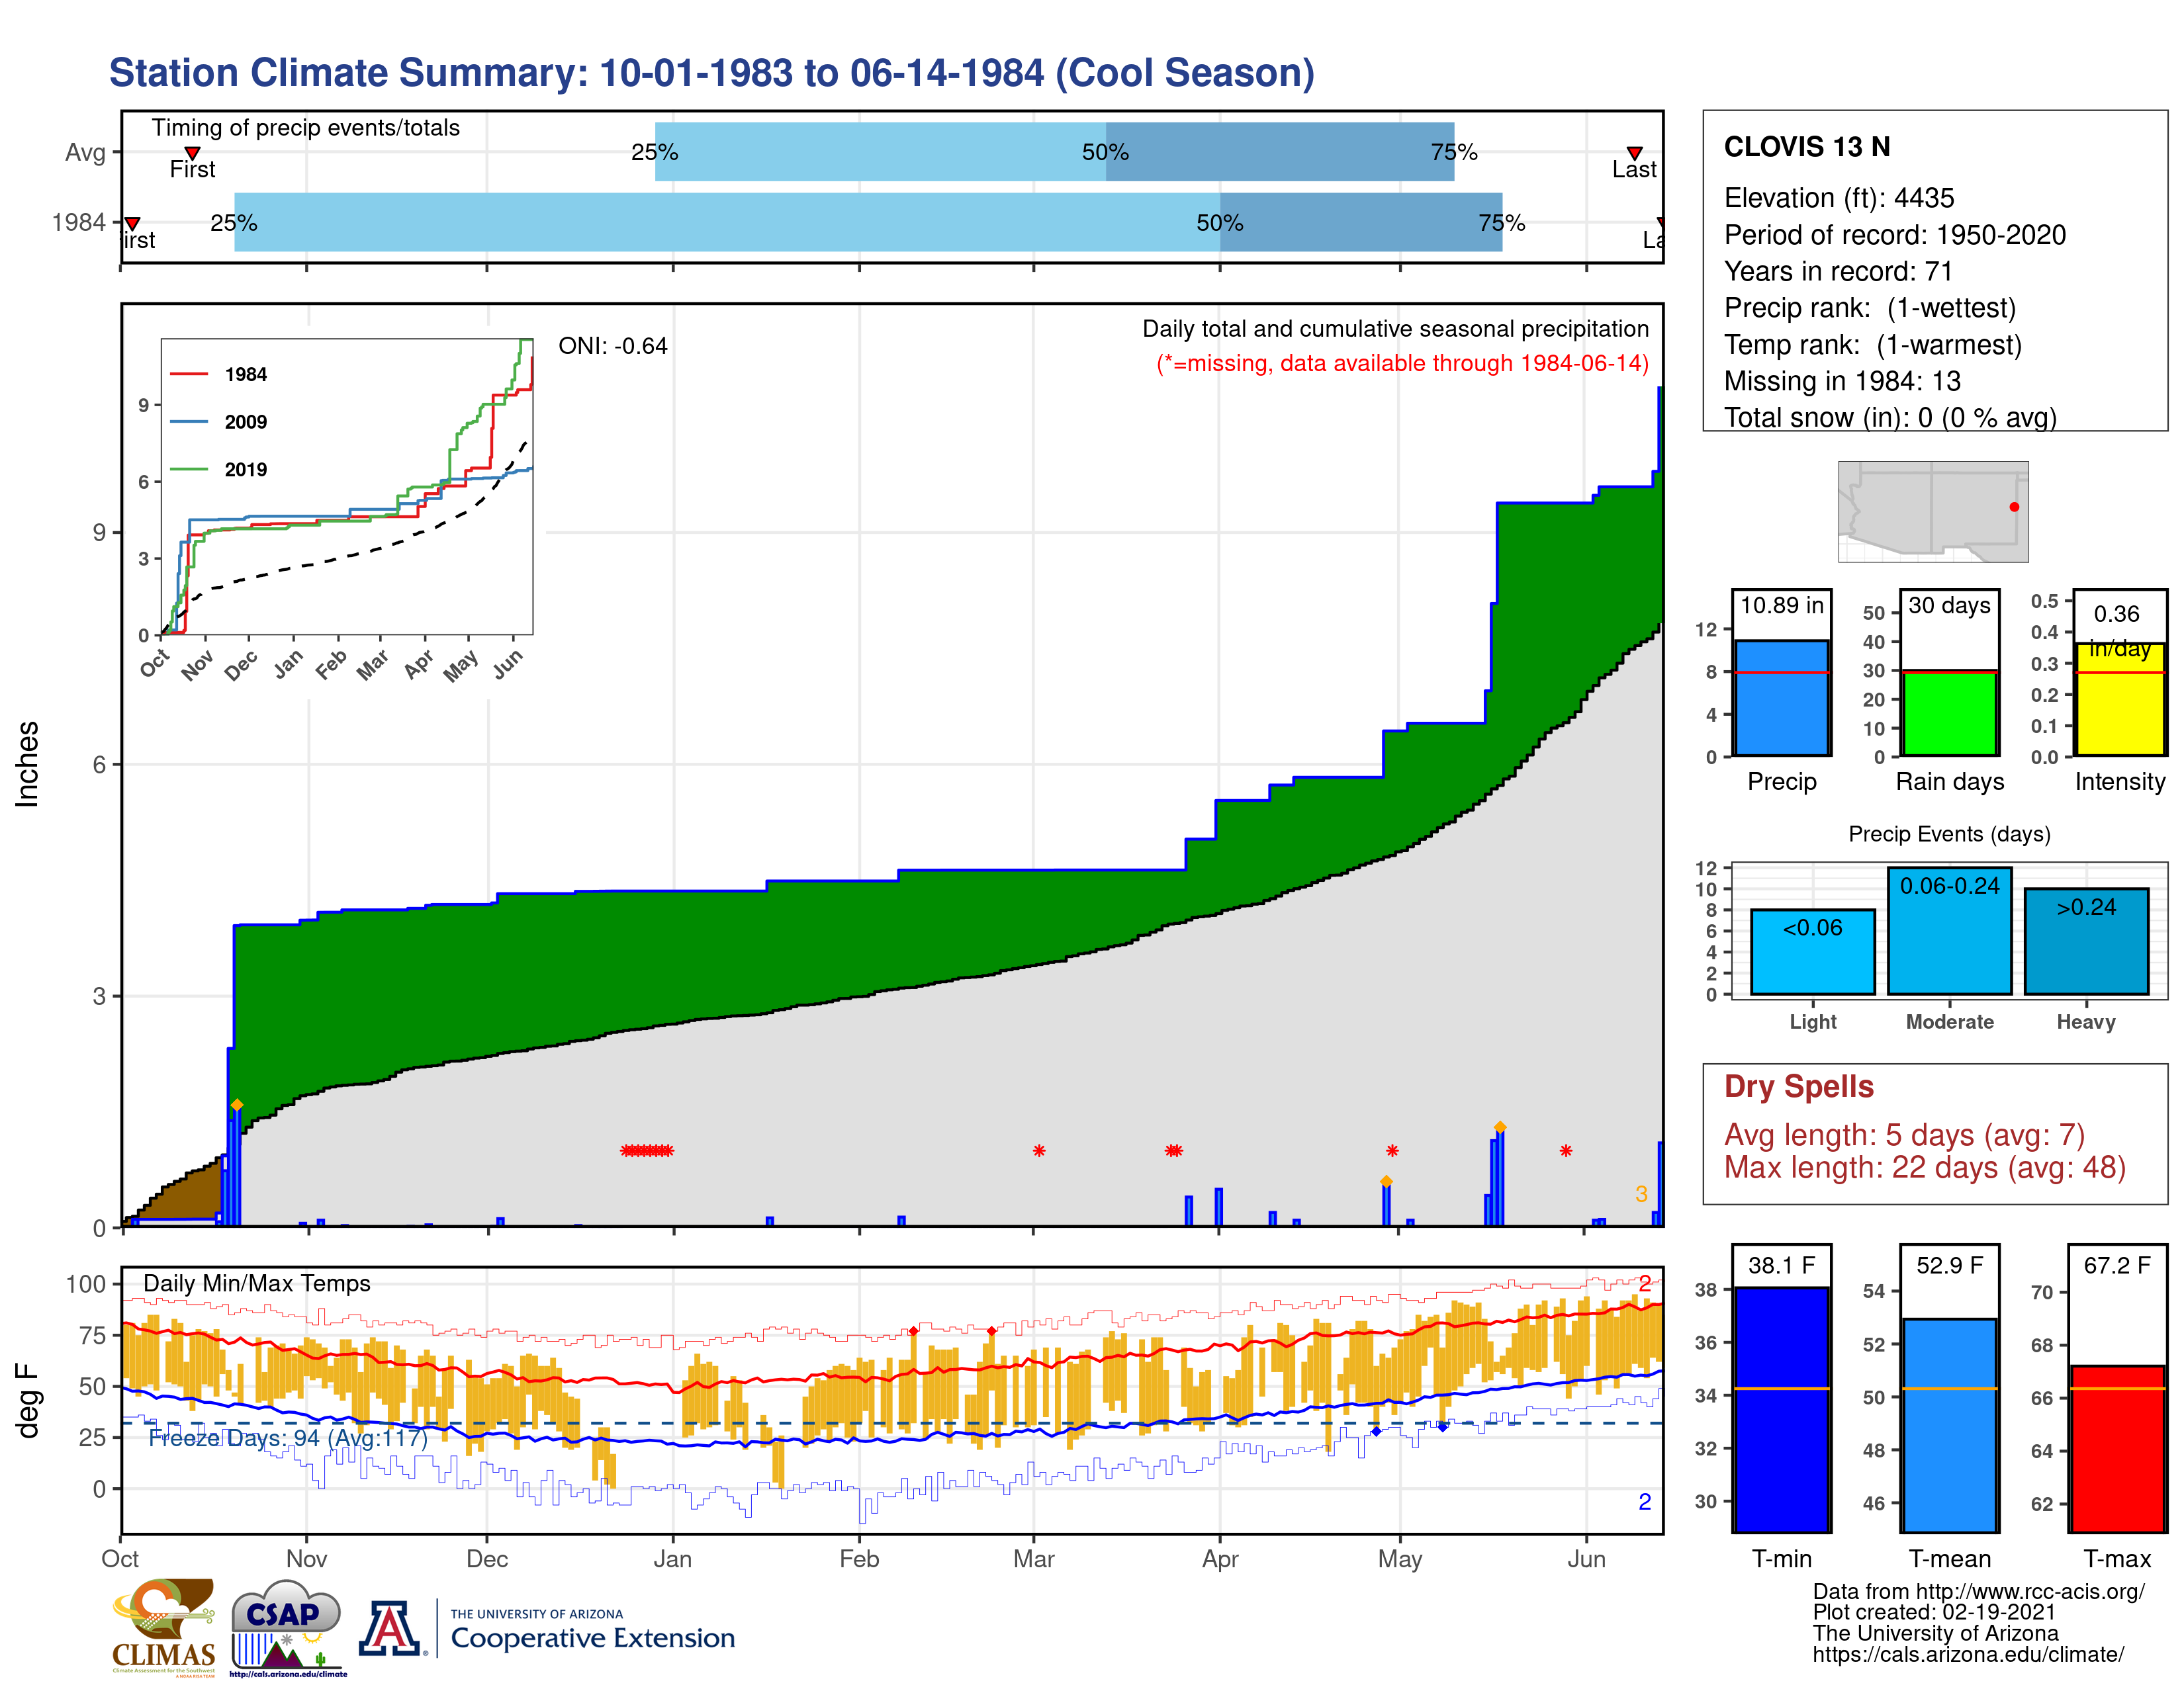Click the 1984 row 50% label

point(1219,223)
